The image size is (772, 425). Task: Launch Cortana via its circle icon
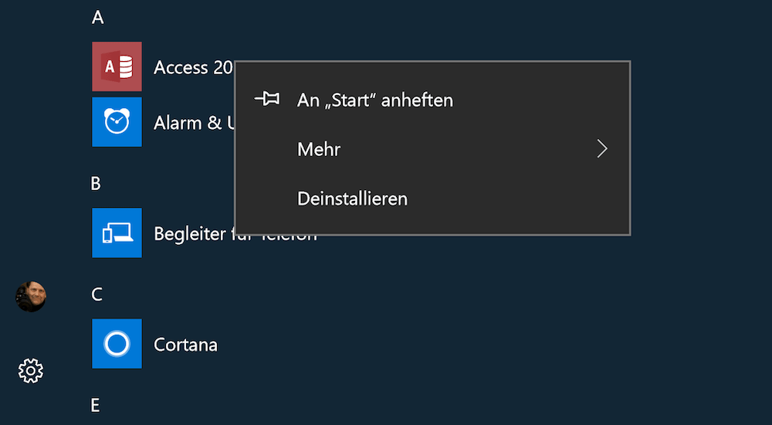click(117, 344)
